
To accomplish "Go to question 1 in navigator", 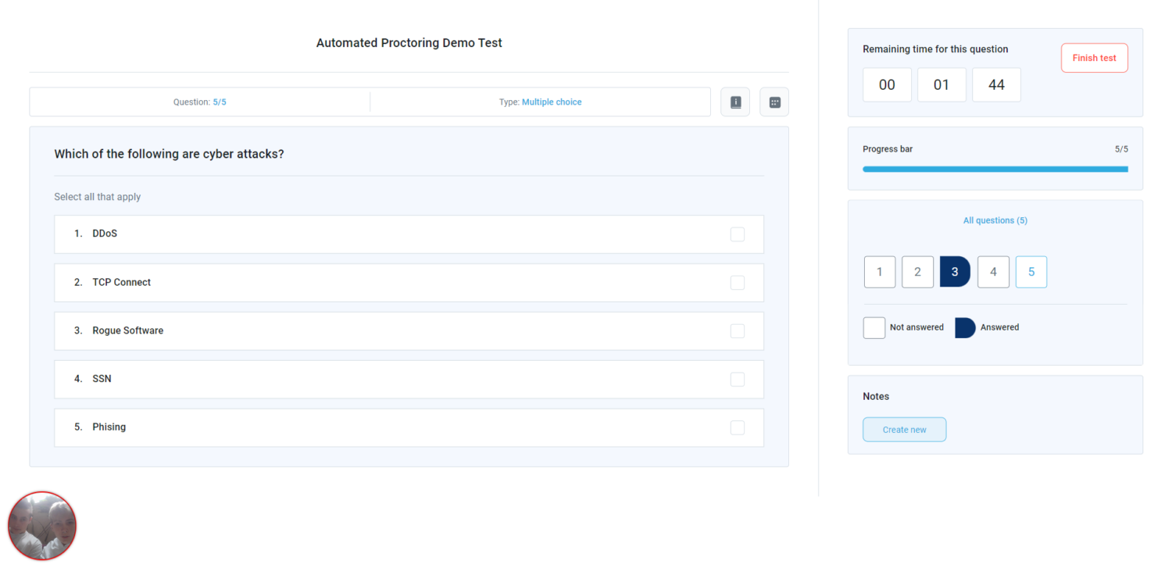I will tap(880, 272).
